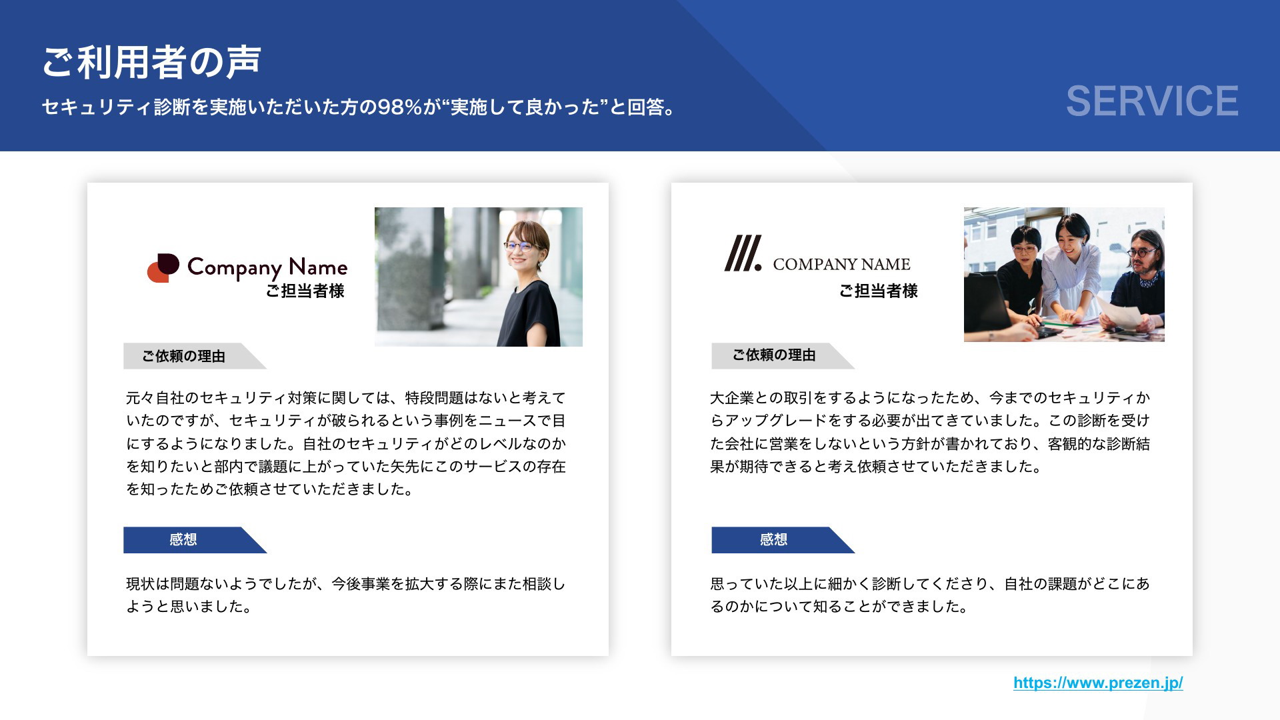This screenshot has height=720, width=1280.
Task: Select the SERVICE header label
Action: coord(1152,101)
